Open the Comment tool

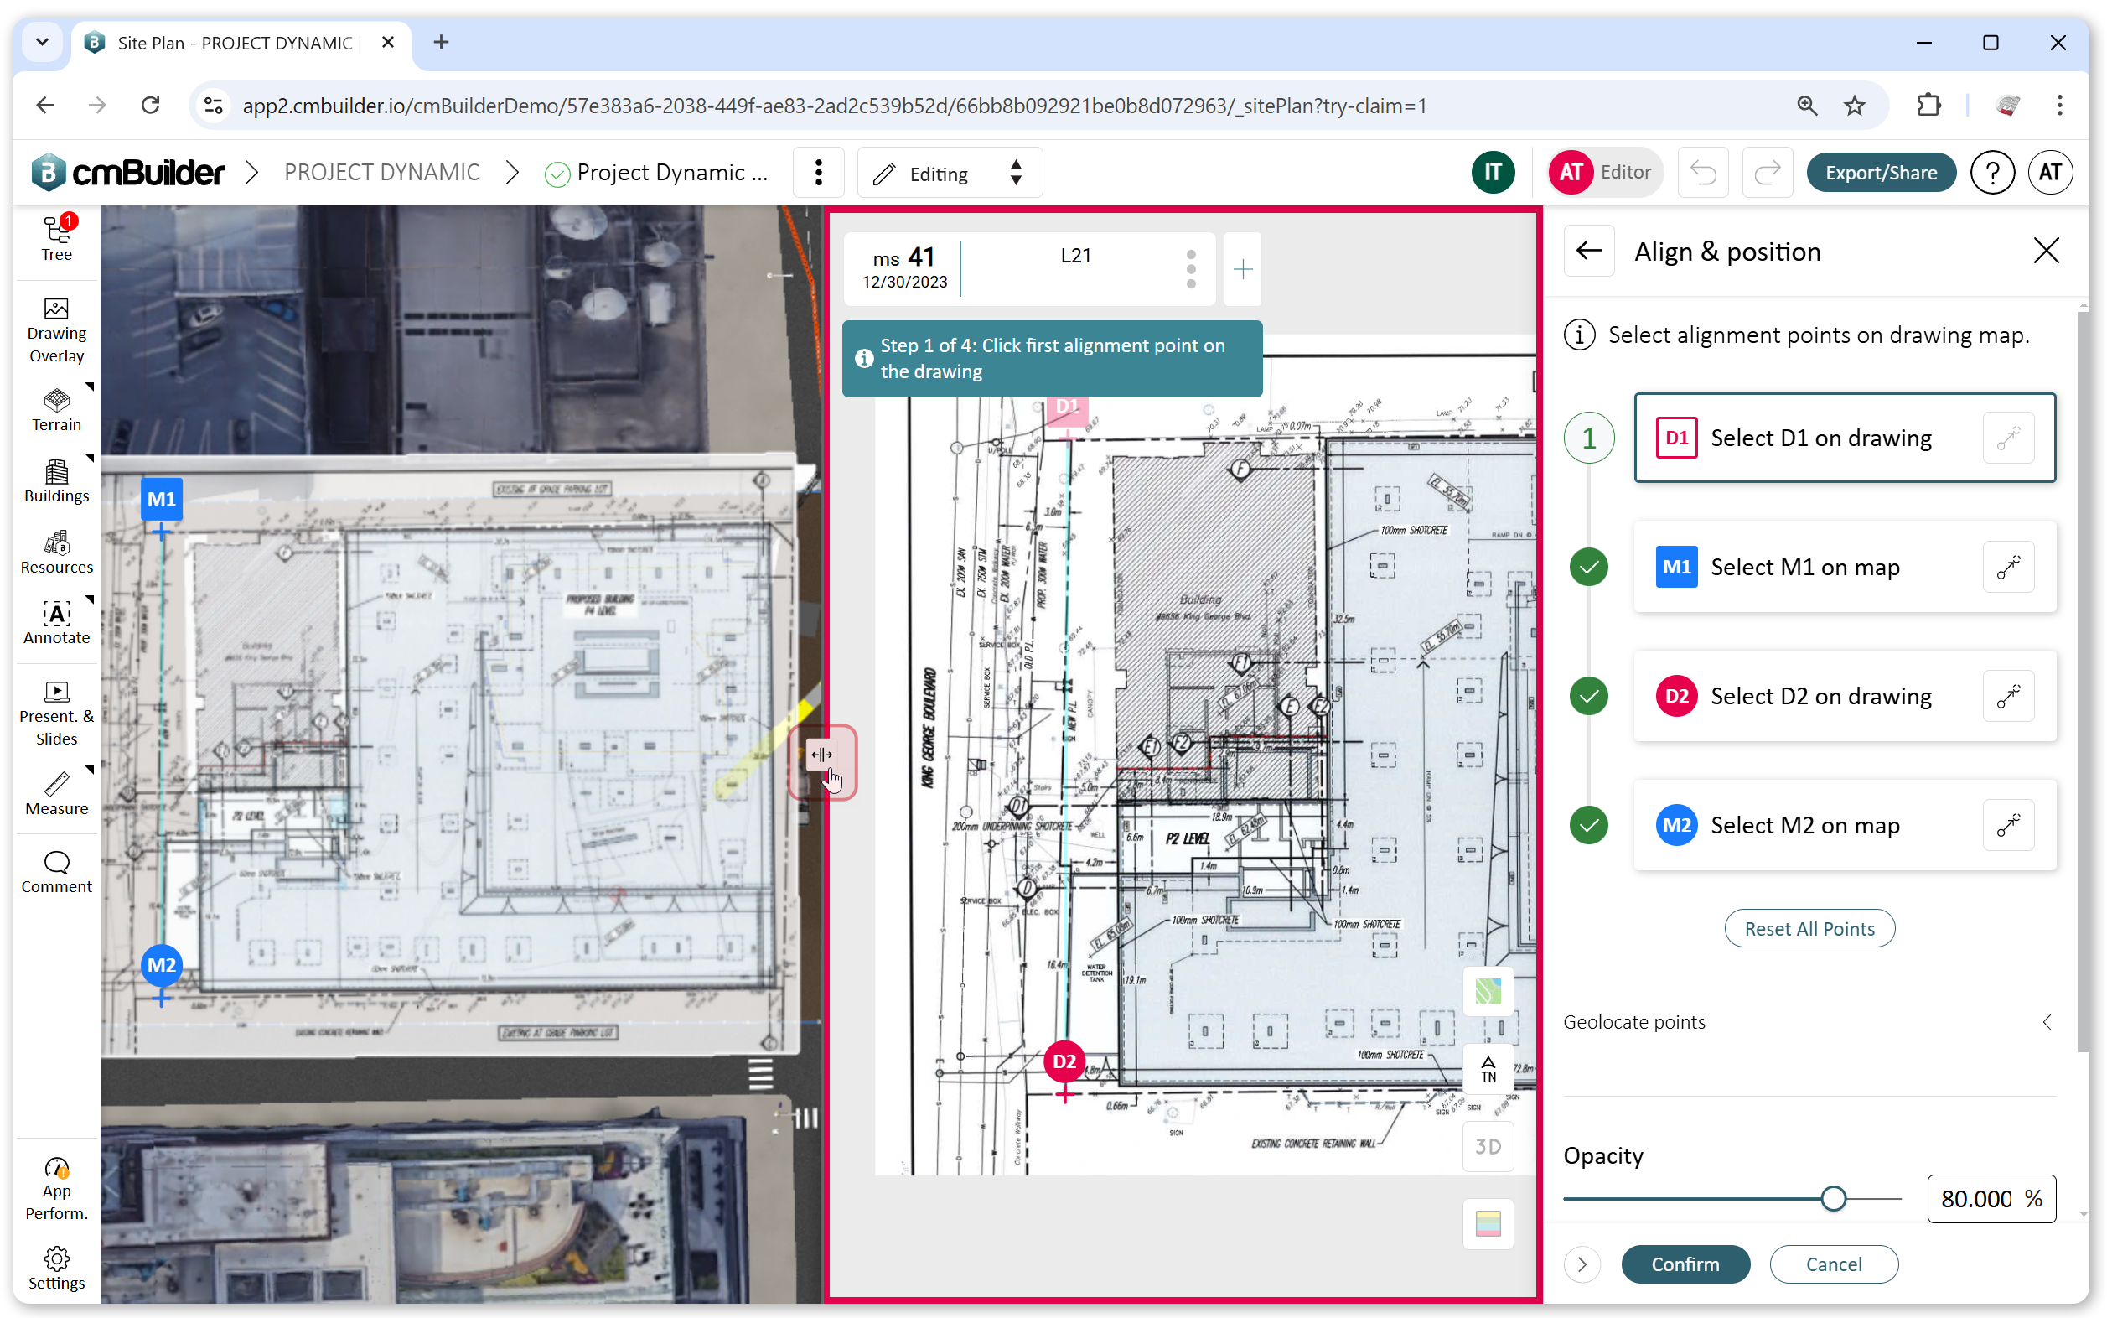57,873
